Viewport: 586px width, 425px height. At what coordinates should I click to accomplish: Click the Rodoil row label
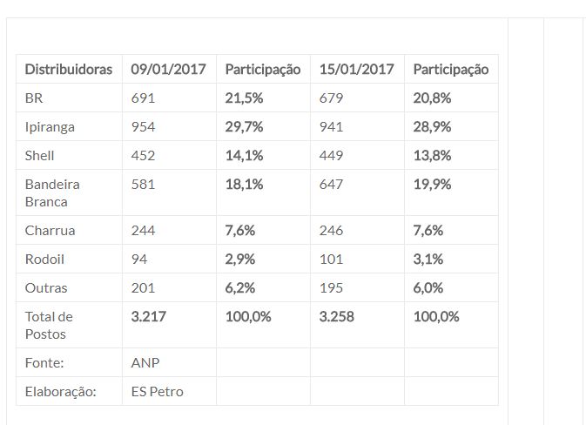coord(69,259)
